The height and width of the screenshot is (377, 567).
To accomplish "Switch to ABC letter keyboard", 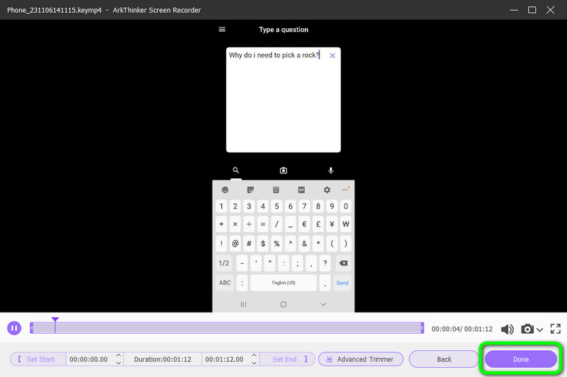I will tap(225, 283).
